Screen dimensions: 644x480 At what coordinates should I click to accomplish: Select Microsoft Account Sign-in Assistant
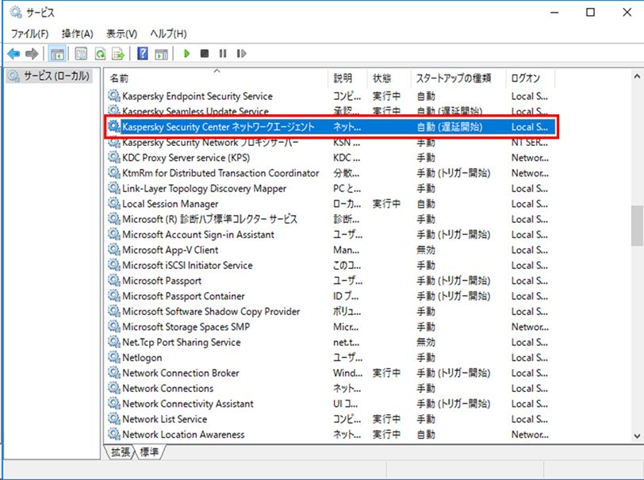click(x=331, y=235)
